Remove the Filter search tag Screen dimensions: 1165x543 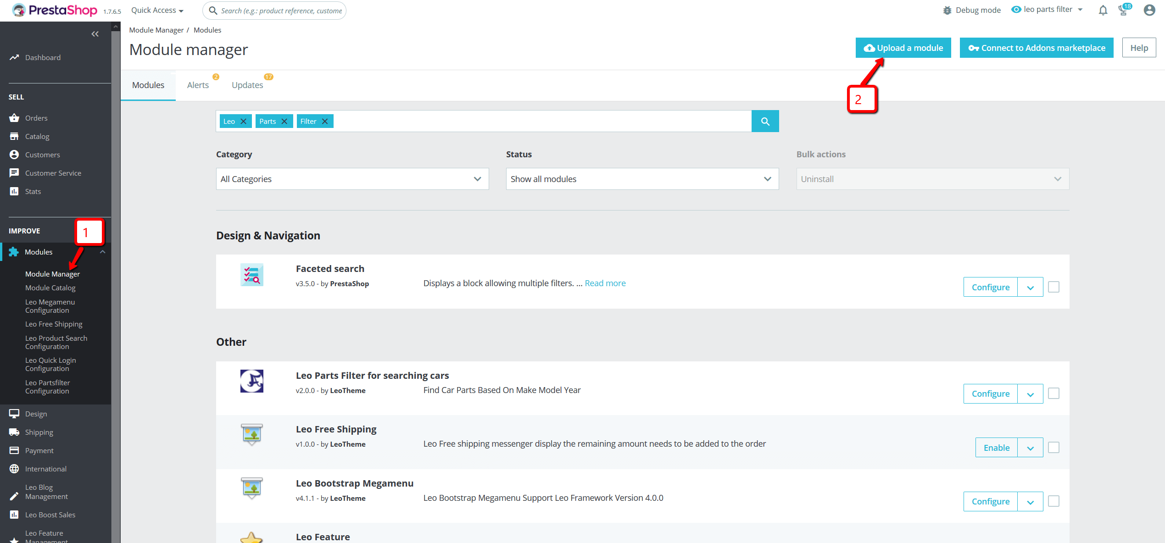click(x=325, y=121)
